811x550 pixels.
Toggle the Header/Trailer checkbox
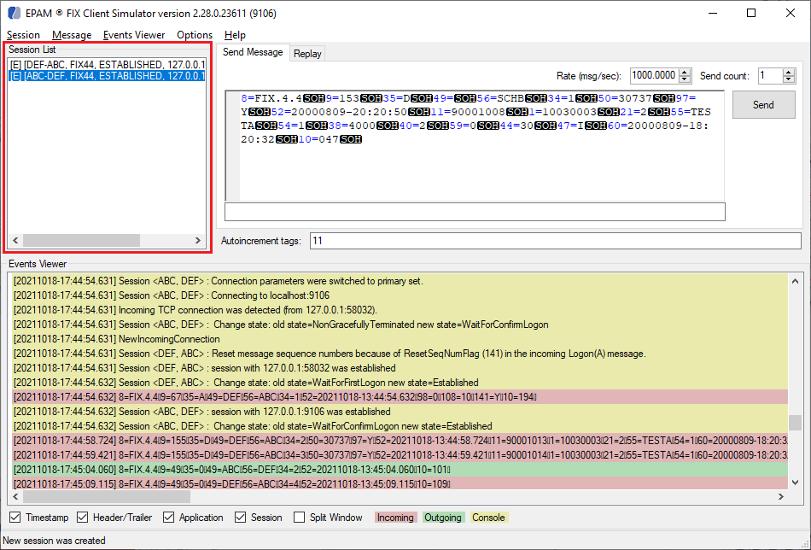point(82,518)
